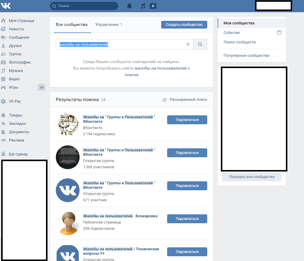Screen dimensions: 304x261
Task: Click the person icon beside Друзья
Action: tap(3, 46)
